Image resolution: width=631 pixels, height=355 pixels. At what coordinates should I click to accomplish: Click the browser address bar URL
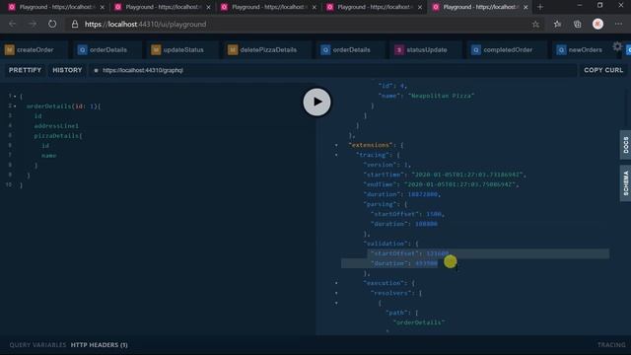[145, 24]
